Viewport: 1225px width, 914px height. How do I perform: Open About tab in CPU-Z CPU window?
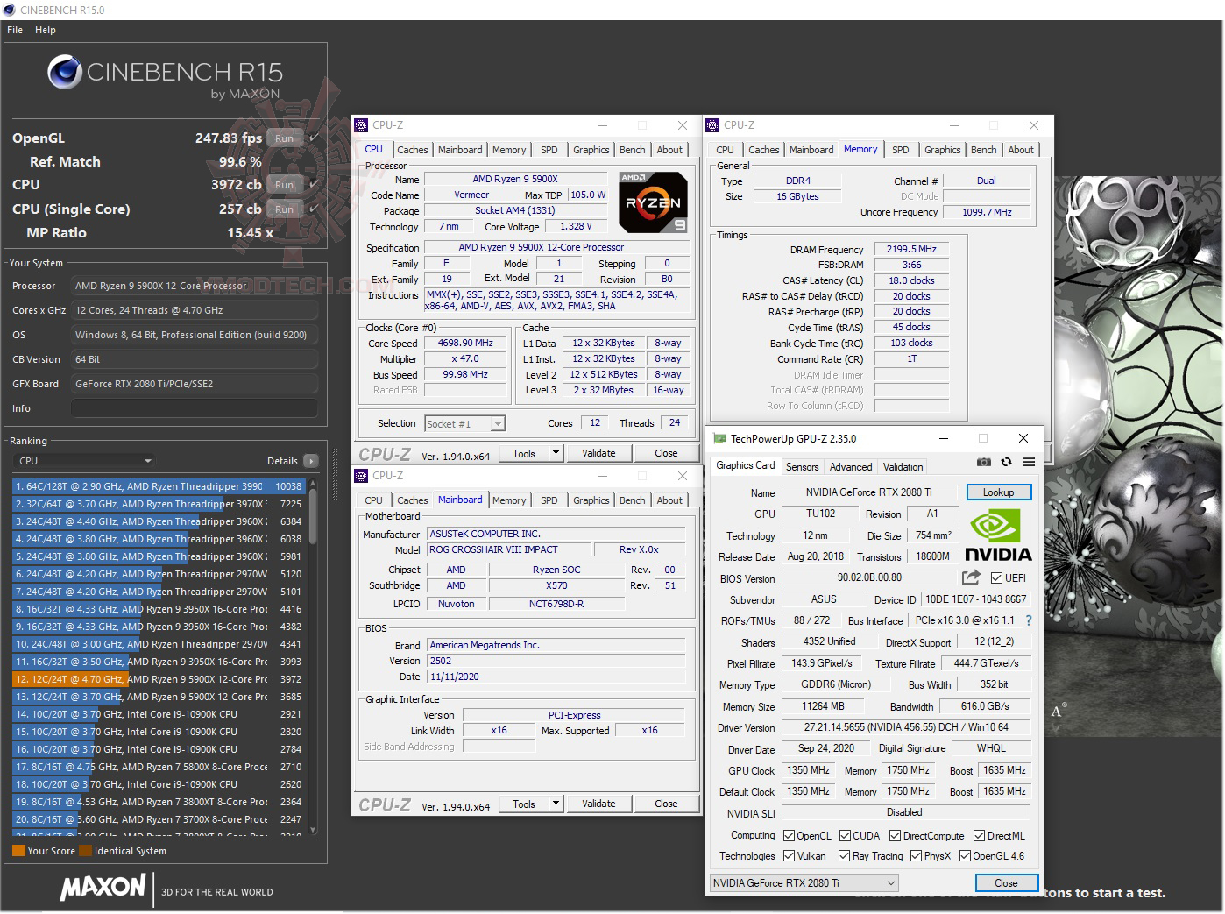coord(669,150)
